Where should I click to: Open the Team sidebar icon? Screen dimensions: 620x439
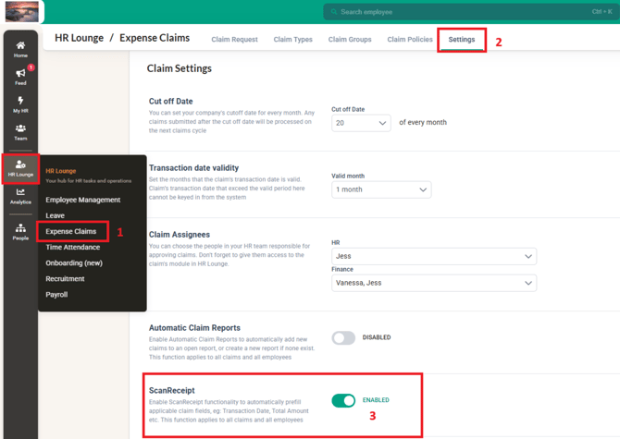20,131
